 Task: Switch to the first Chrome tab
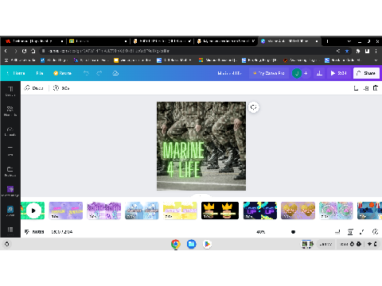coord(33,41)
